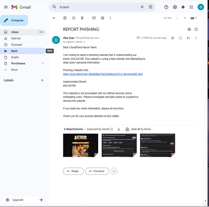This screenshot has width=209, height=207.
Task: Open the Google apps grid
Action: tap(191, 7)
